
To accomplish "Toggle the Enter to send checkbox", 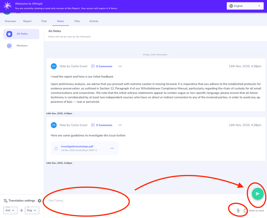I will (245, 210).
